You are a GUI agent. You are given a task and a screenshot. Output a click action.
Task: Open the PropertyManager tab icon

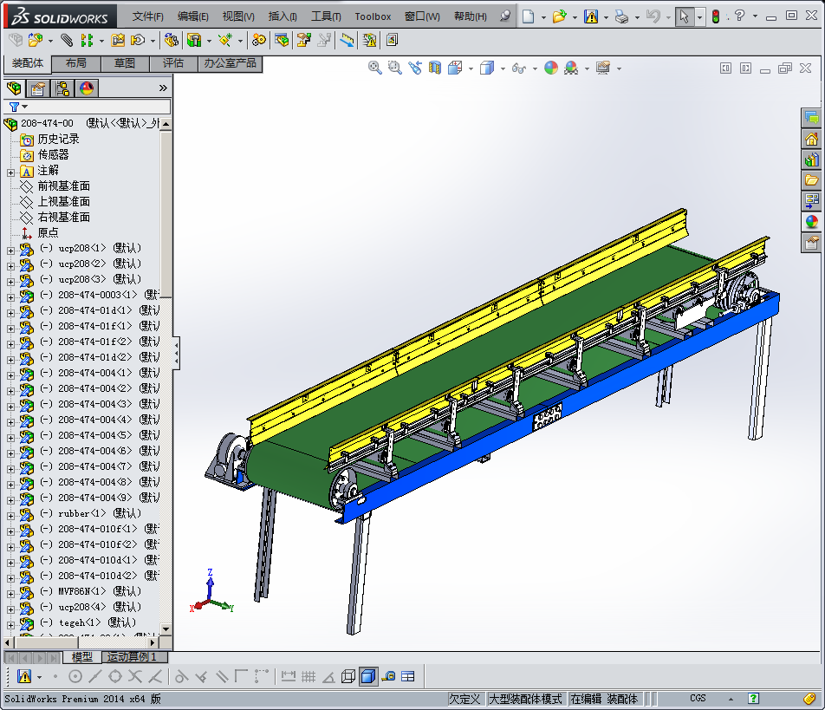38,88
